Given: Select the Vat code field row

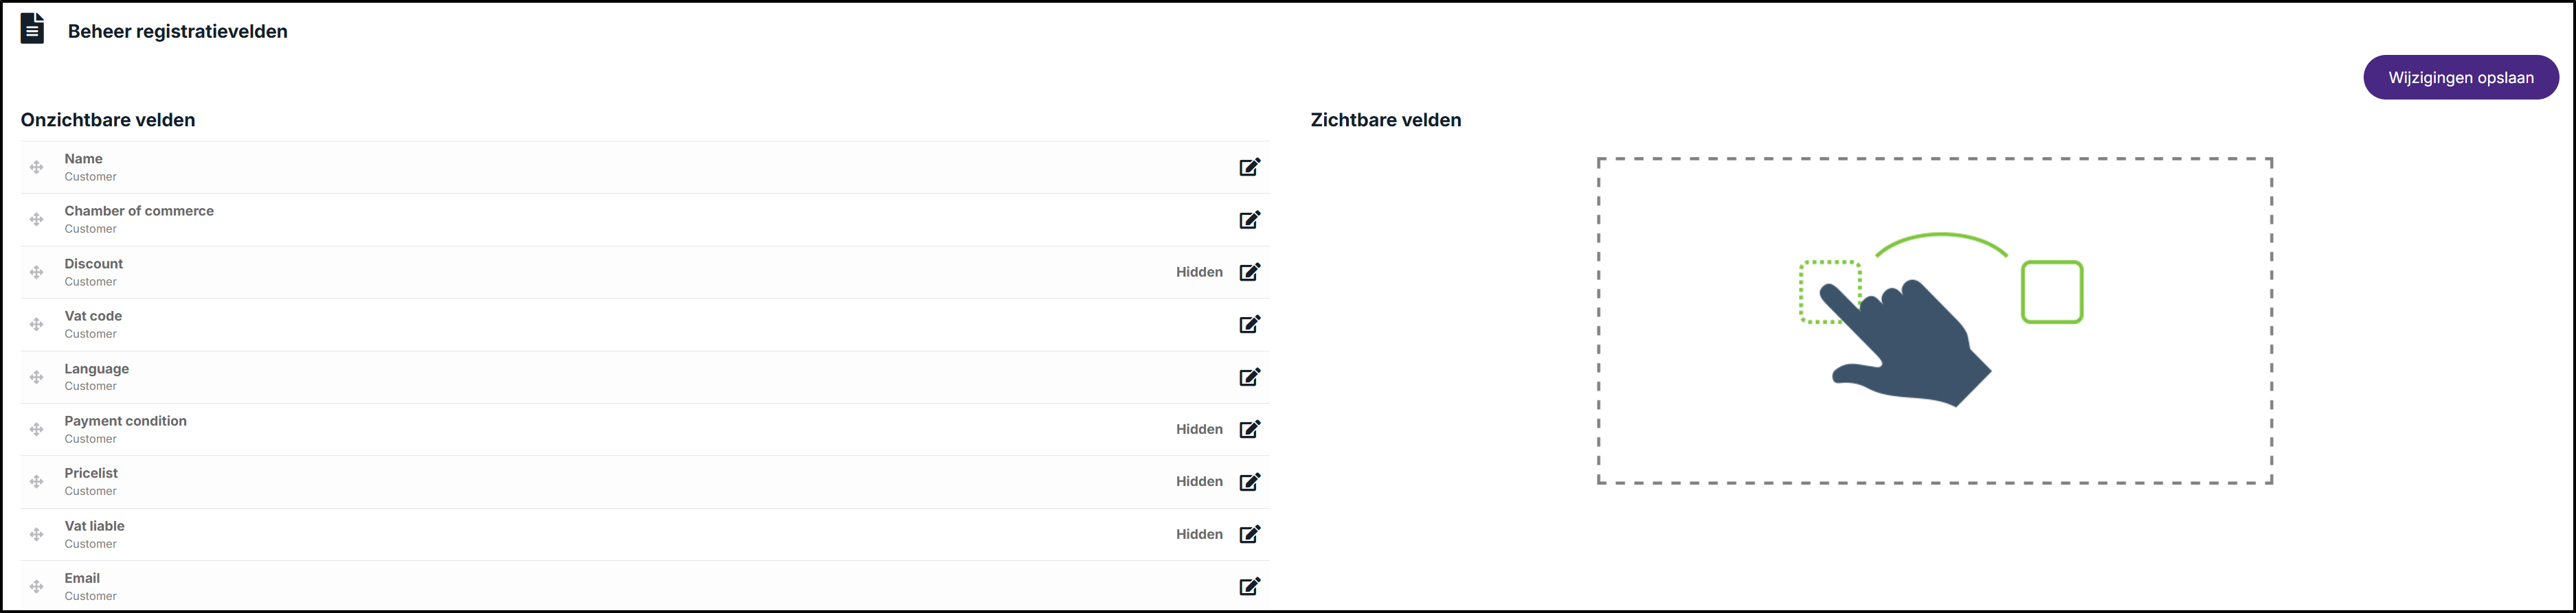Looking at the screenshot, I should (x=645, y=325).
